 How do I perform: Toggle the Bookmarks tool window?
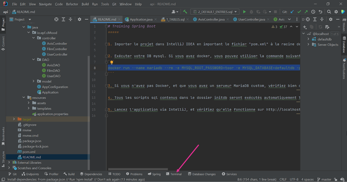tap(3, 136)
